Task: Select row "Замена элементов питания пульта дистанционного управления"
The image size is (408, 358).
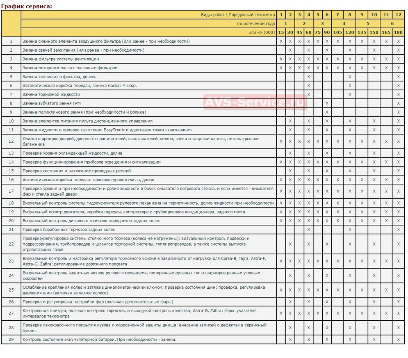Action: coord(203,121)
